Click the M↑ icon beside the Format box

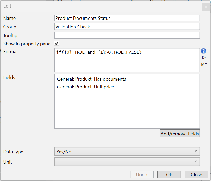pos(204,65)
